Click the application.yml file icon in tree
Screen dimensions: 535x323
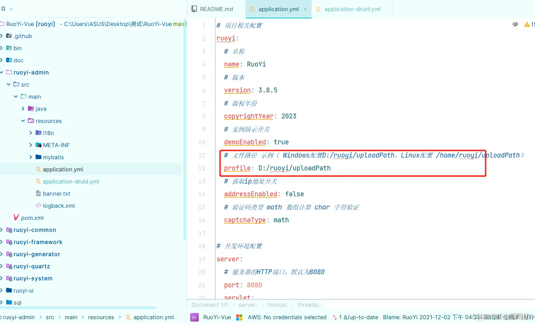(38, 169)
